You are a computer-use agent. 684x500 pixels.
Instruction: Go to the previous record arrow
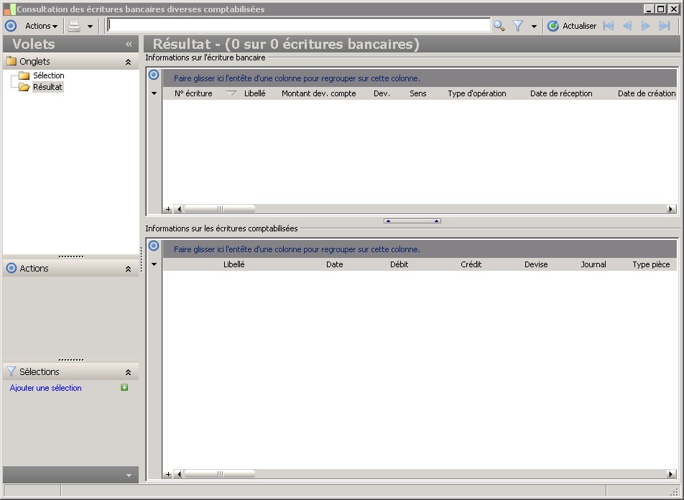coord(627,26)
